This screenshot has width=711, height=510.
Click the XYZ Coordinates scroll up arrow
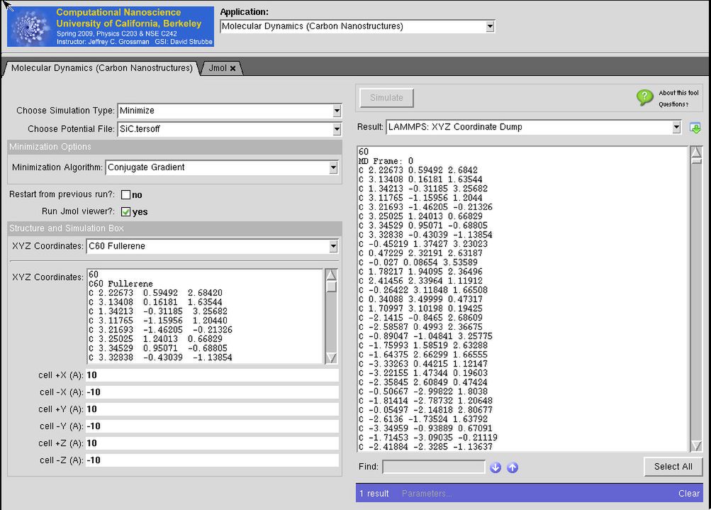[331, 275]
